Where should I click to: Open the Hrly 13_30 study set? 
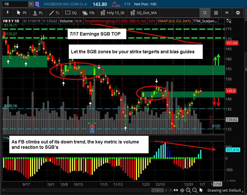pos(113,13)
